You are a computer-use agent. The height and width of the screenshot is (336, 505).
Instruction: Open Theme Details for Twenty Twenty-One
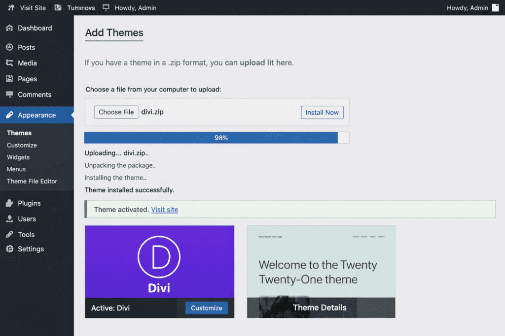[320, 307]
